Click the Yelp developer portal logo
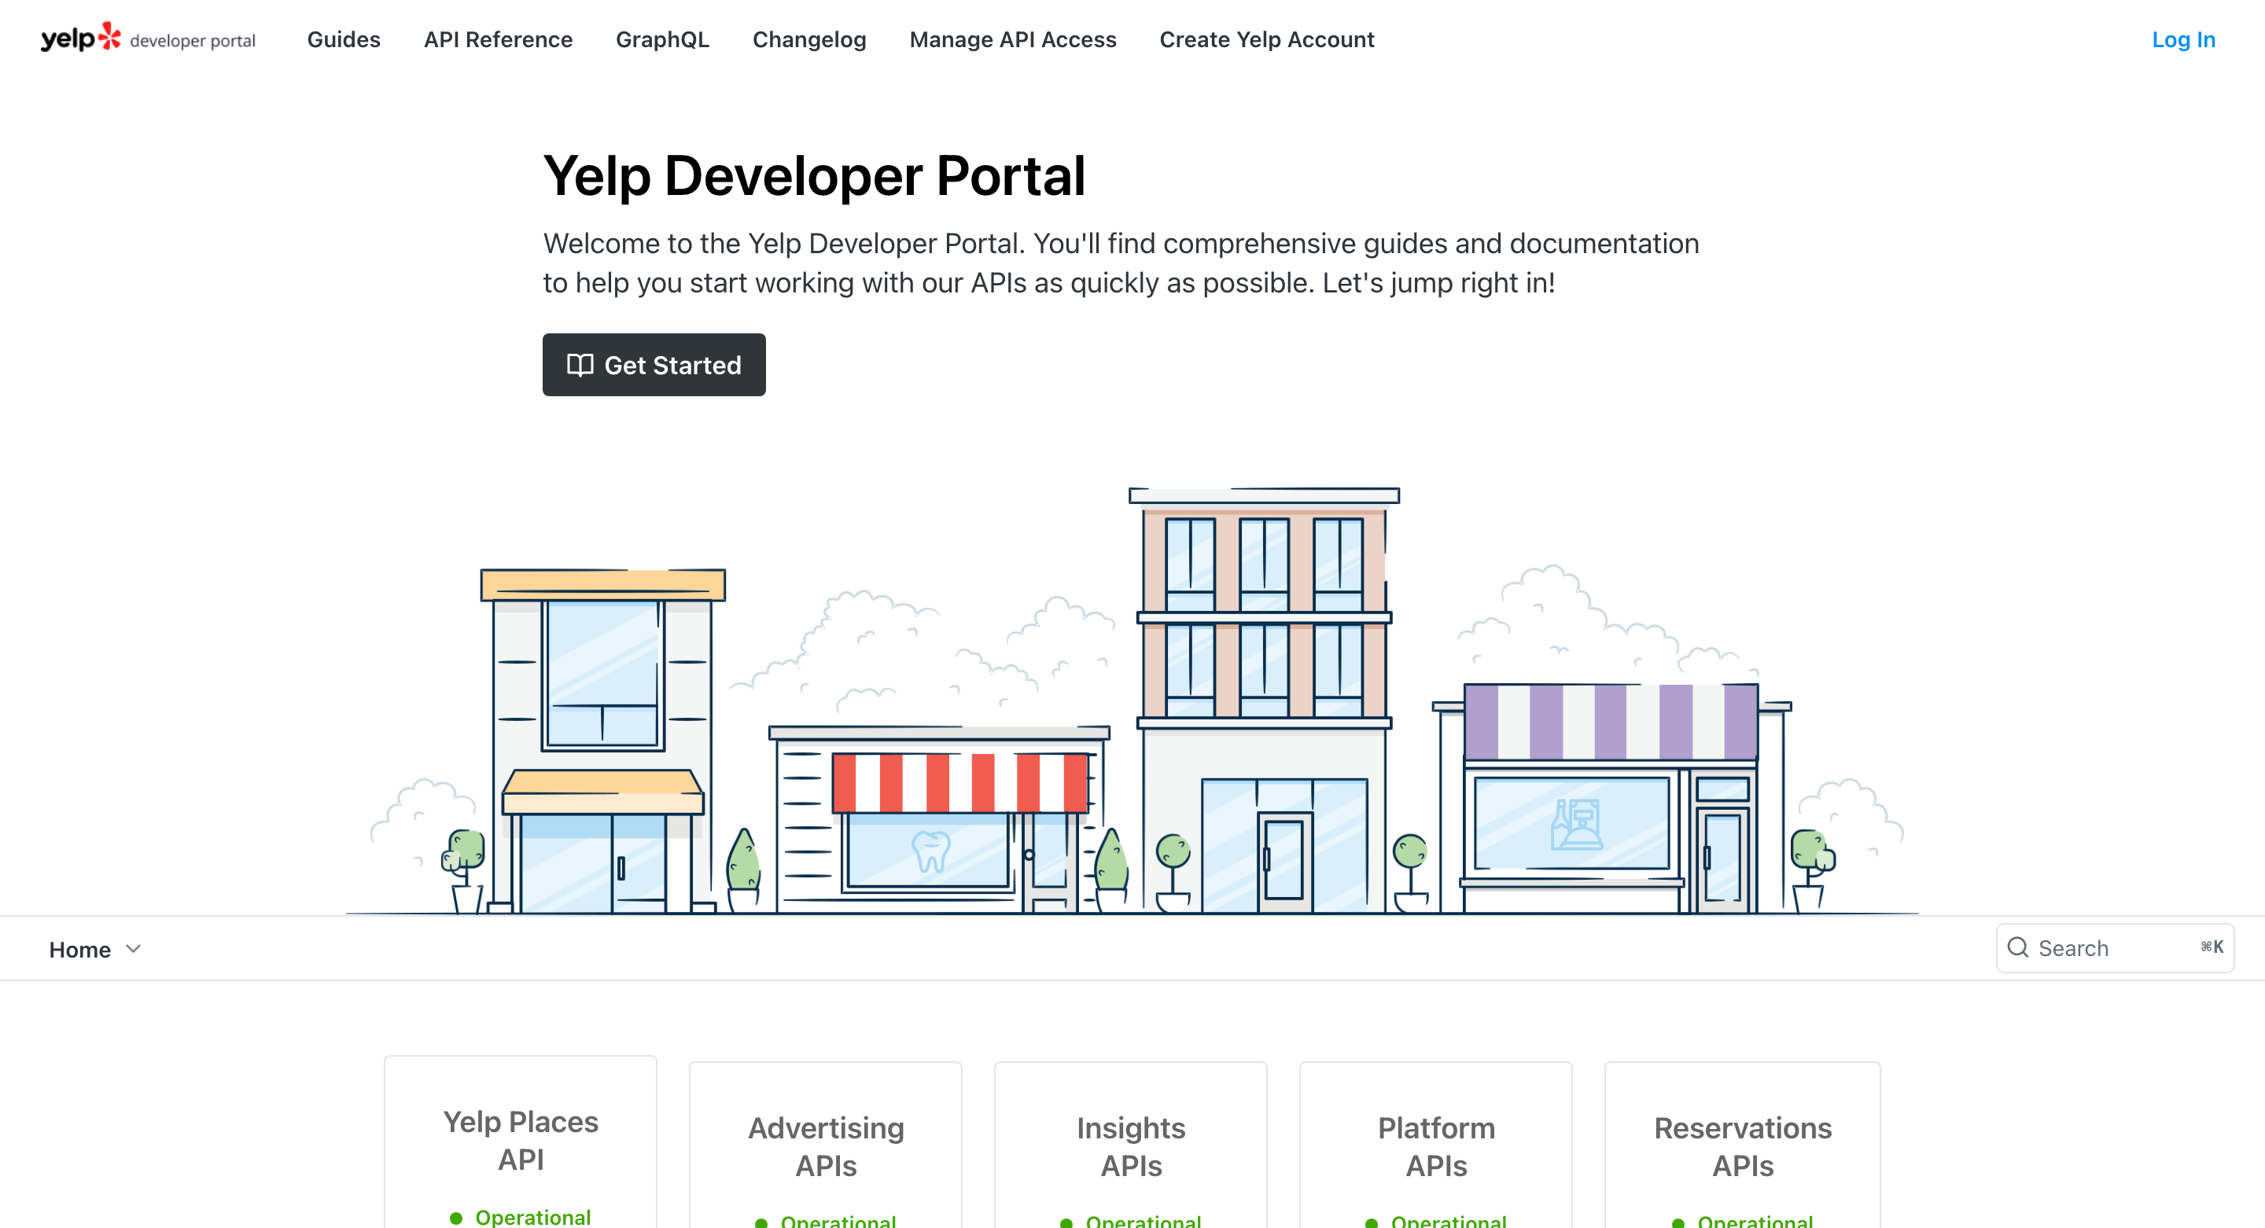The width and height of the screenshot is (2265, 1228). (x=148, y=39)
